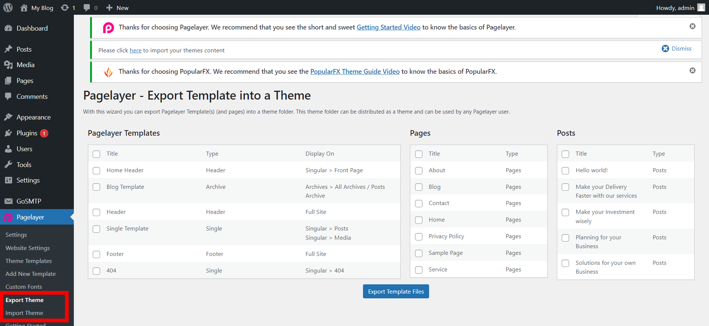Open Custom Fonts submenu item
This screenshot has height=326, width=709.
(24, 287)
